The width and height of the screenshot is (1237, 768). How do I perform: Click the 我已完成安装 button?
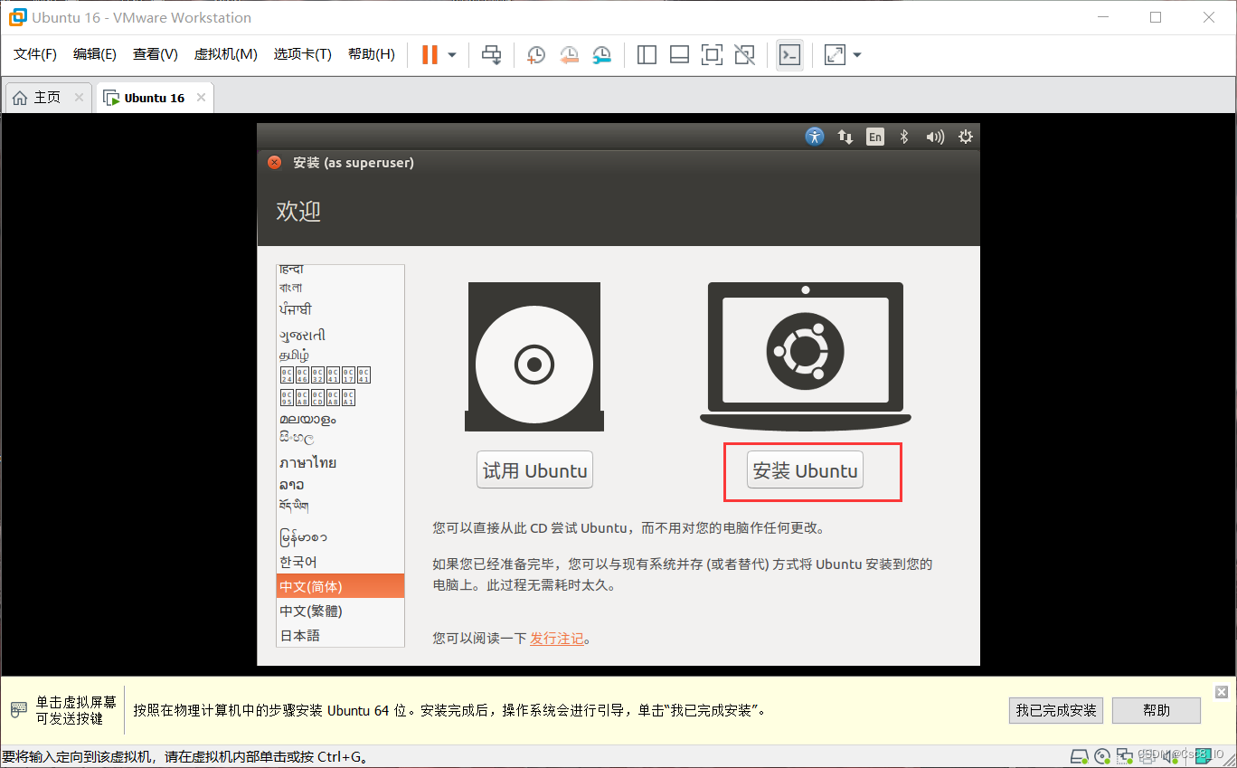pos(1056,710)
